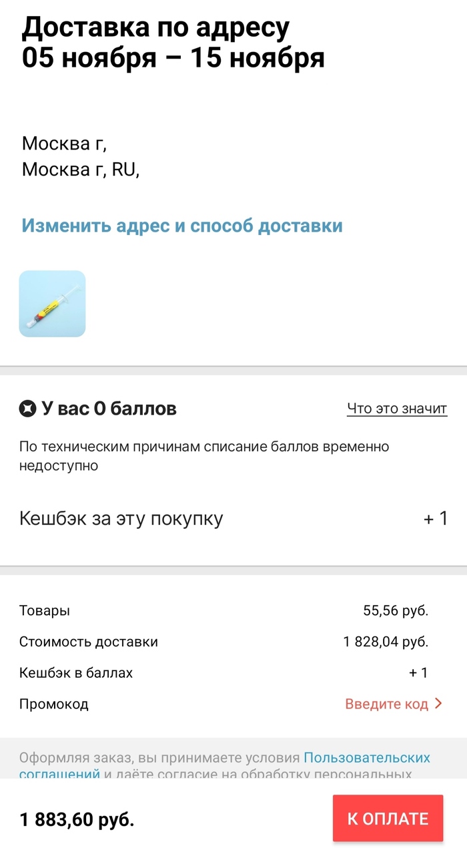Select the "Стоимость доставки" label
The image size is (467, 848).
[89, 642]
